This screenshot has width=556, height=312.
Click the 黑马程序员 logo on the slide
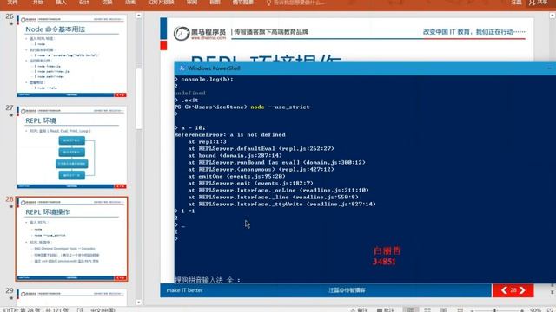click(x=200, y=33)
